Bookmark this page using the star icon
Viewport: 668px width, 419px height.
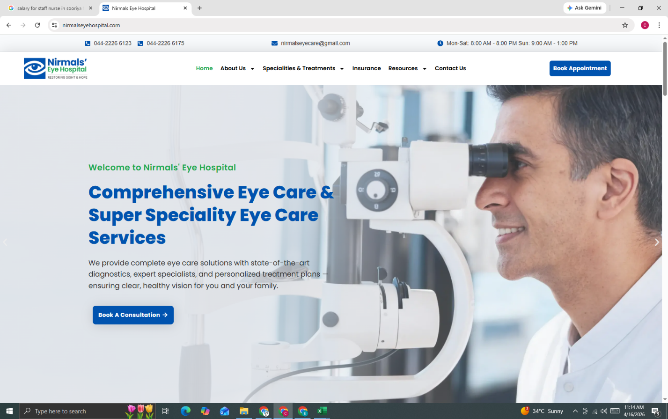[x=625, y=25]
